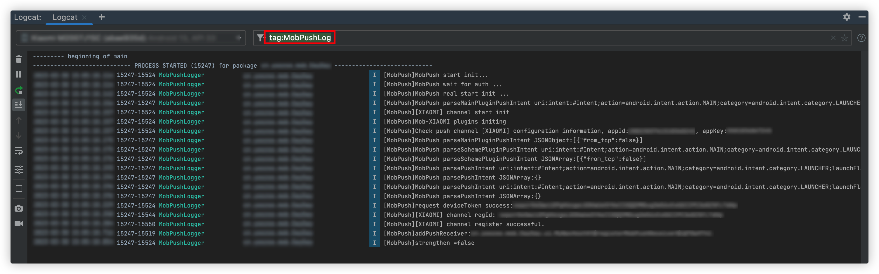This screenshot has width=879, height=274.
Task: Toggle favorite on the current filter
Action: click(845, 38)
